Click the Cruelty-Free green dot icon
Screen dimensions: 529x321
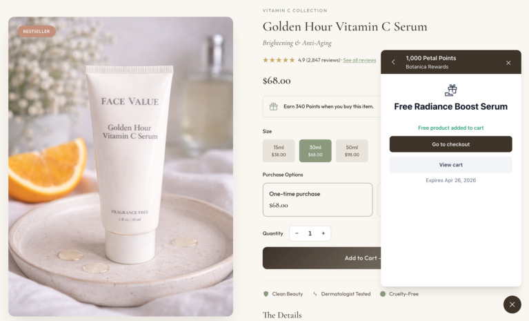[x=383, y=294]
